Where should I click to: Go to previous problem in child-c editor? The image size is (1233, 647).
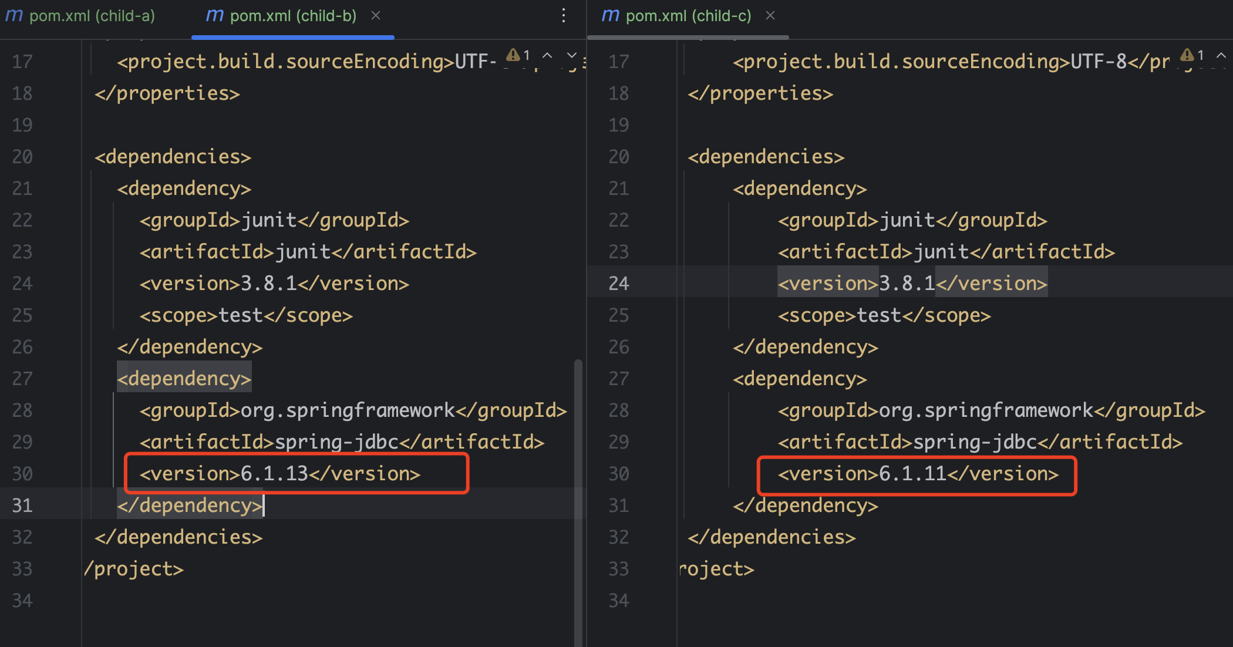[x=1221, y=55]
